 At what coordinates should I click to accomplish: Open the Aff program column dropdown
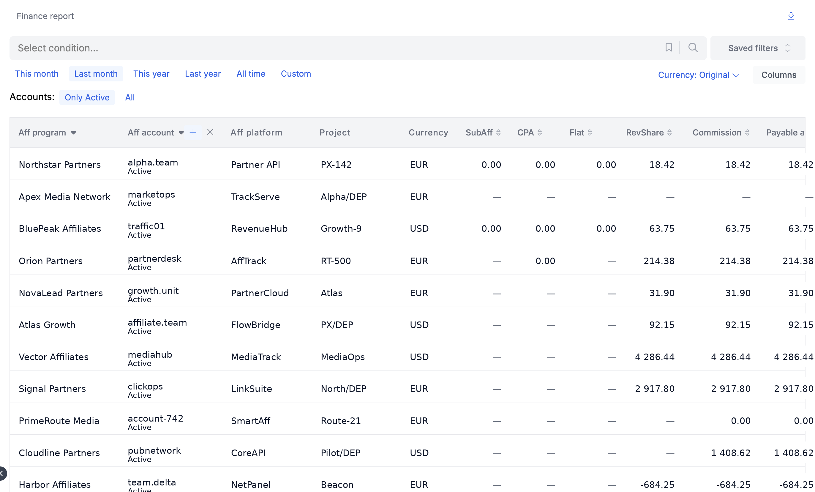(x=73, y=133)
